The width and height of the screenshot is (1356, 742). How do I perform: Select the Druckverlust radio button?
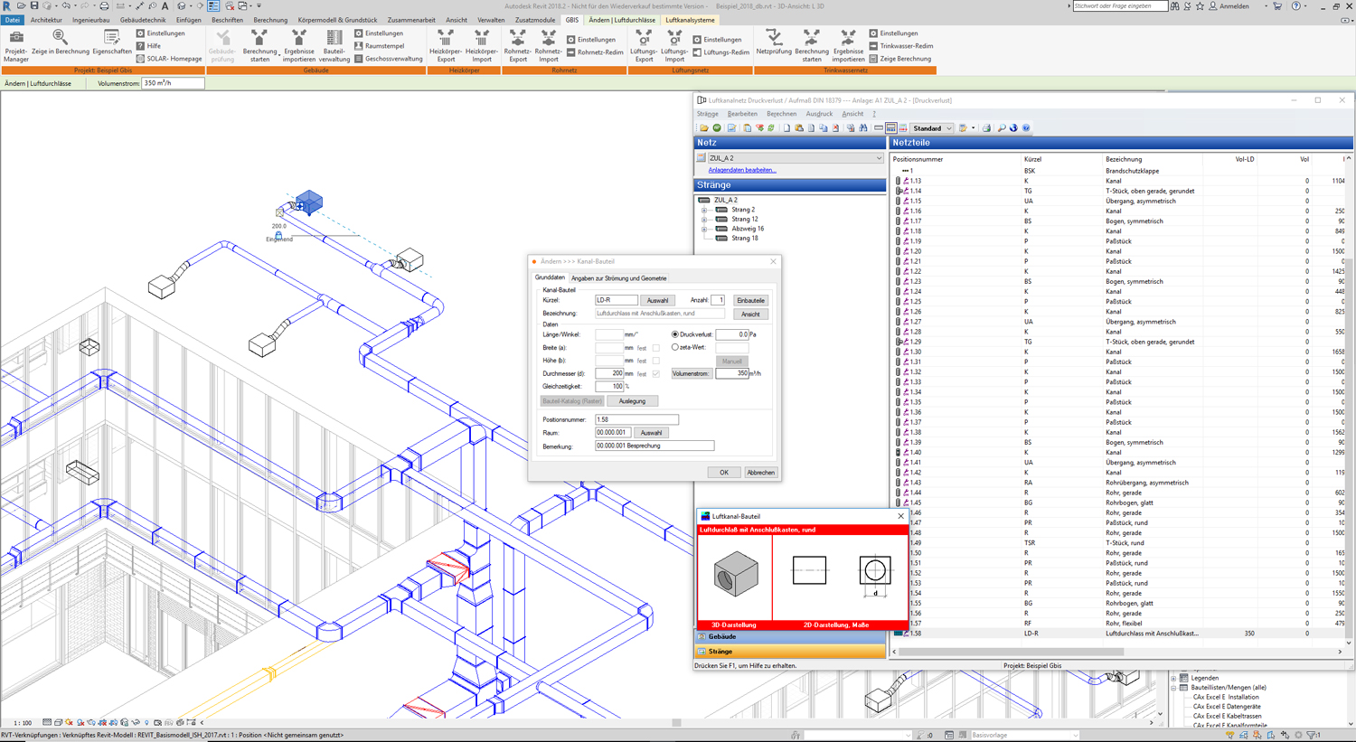point(675,334)
